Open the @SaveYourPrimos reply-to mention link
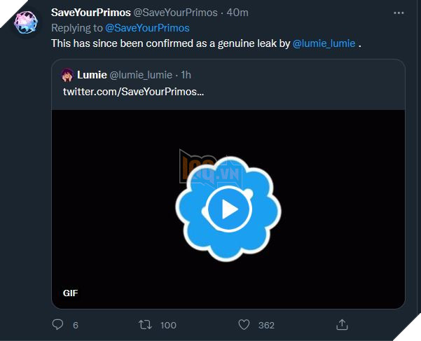Screen dimensions: 421x341 pos(147,28)
